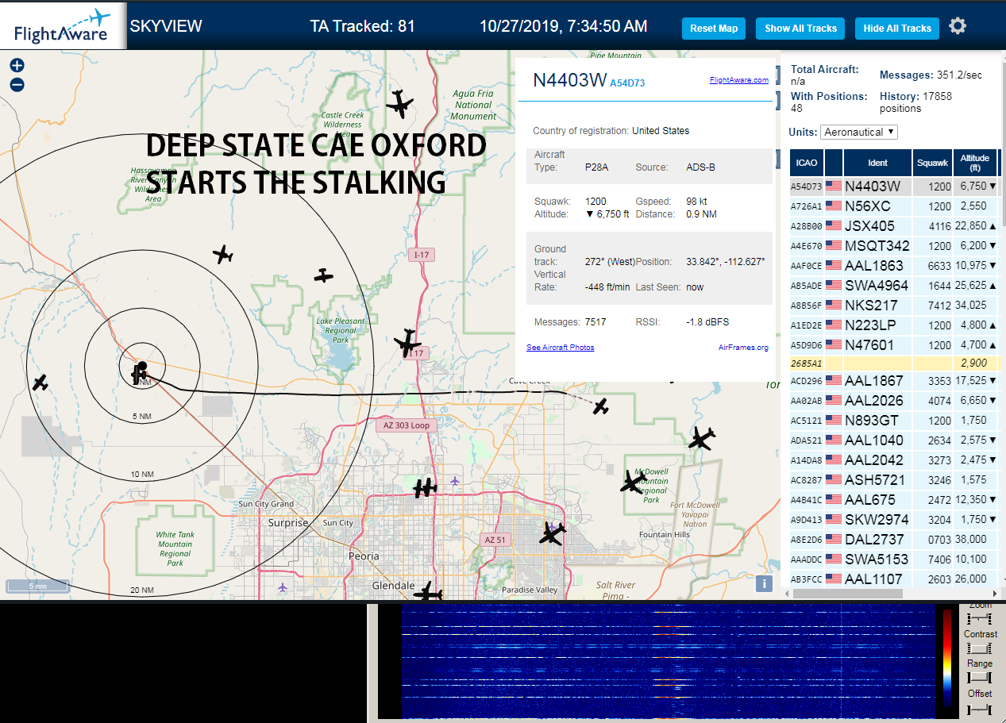This screenshot has width=1006, height=723.
Task: Sort table by ICAO column
Action: coord(806,163)
